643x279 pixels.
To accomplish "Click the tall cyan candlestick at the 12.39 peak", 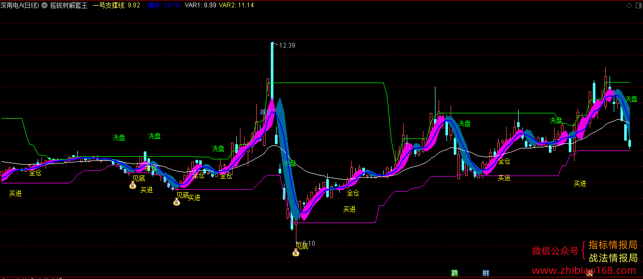I will point(272,73).
